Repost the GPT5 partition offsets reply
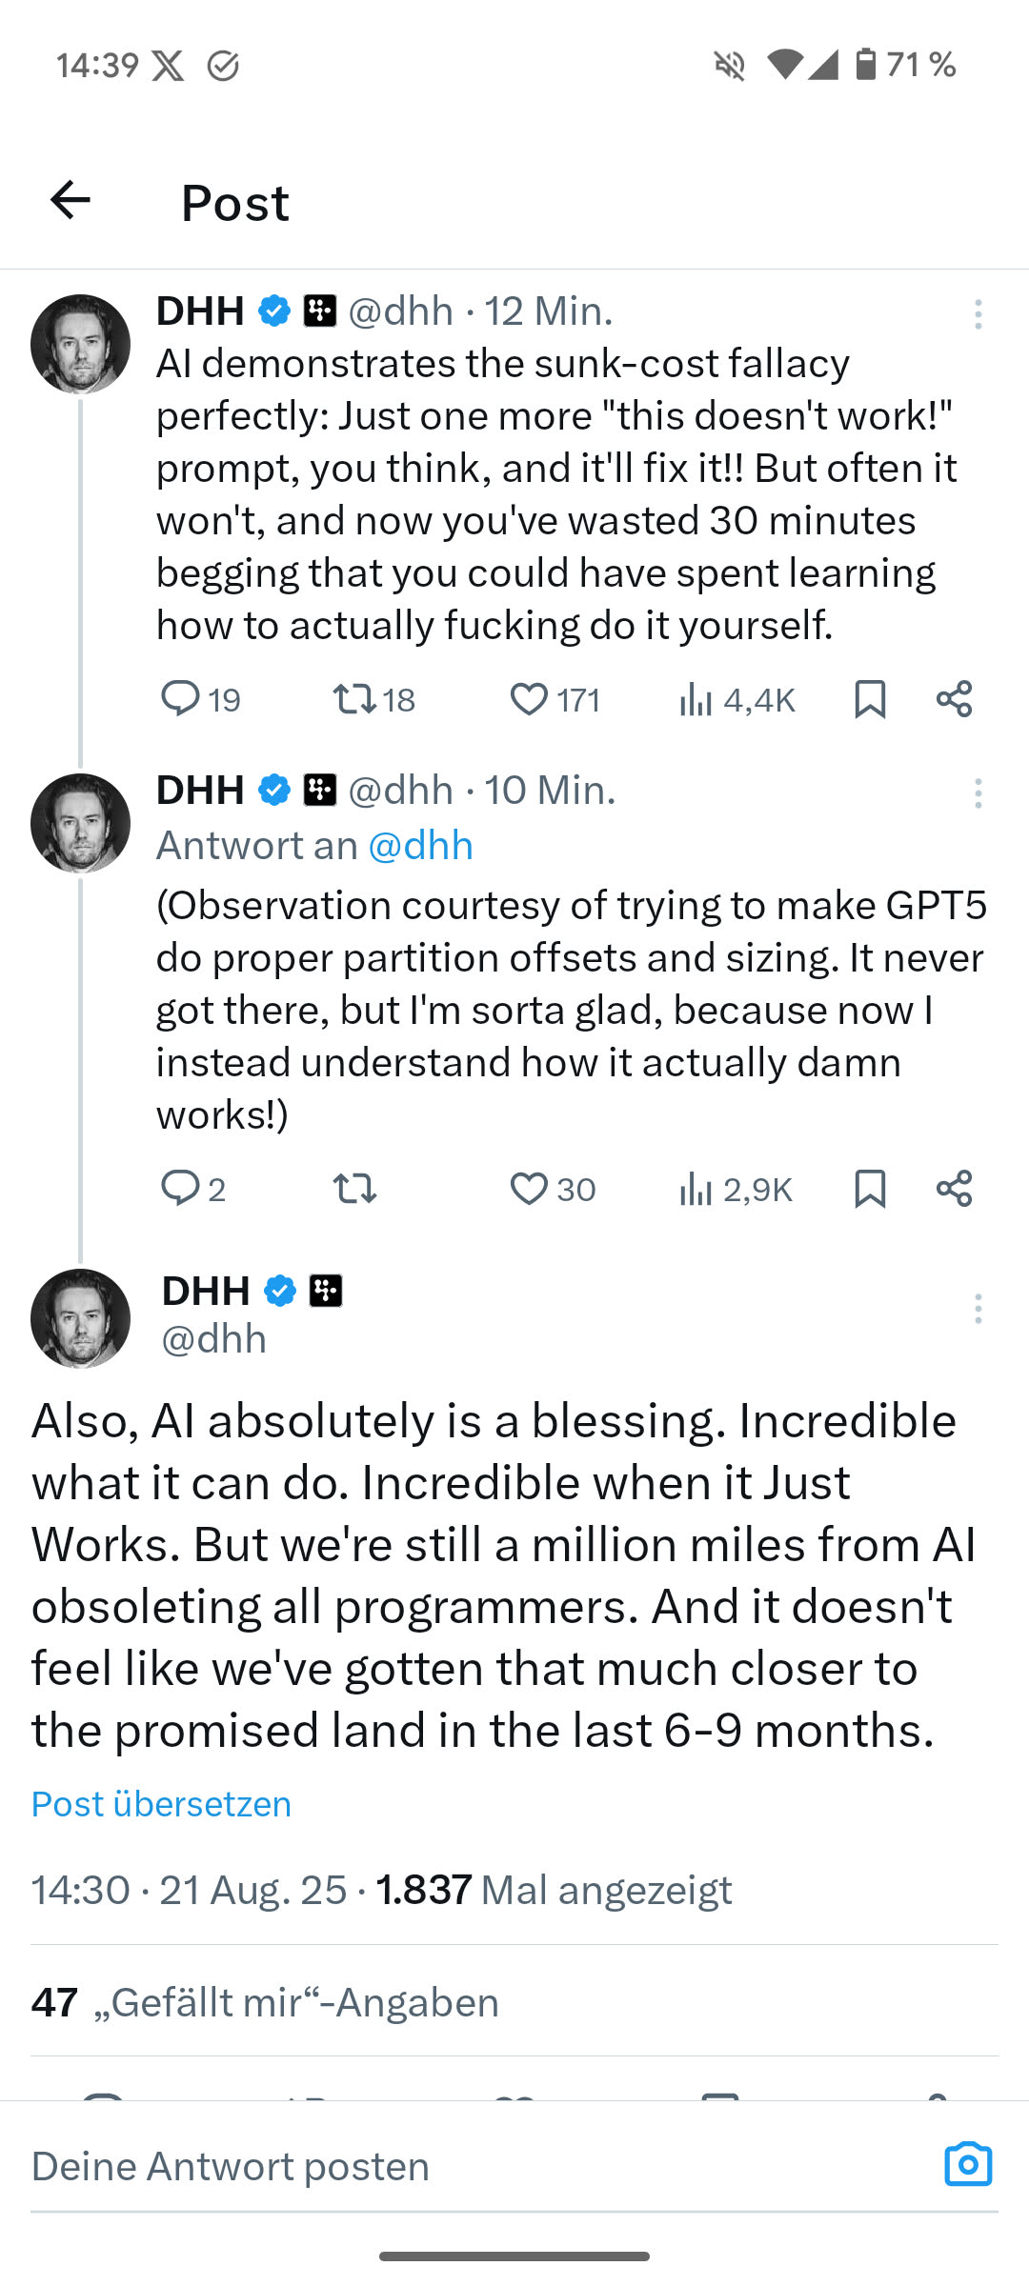The width and height of the screenshot is (1029, 2286). coord(354,1189)
